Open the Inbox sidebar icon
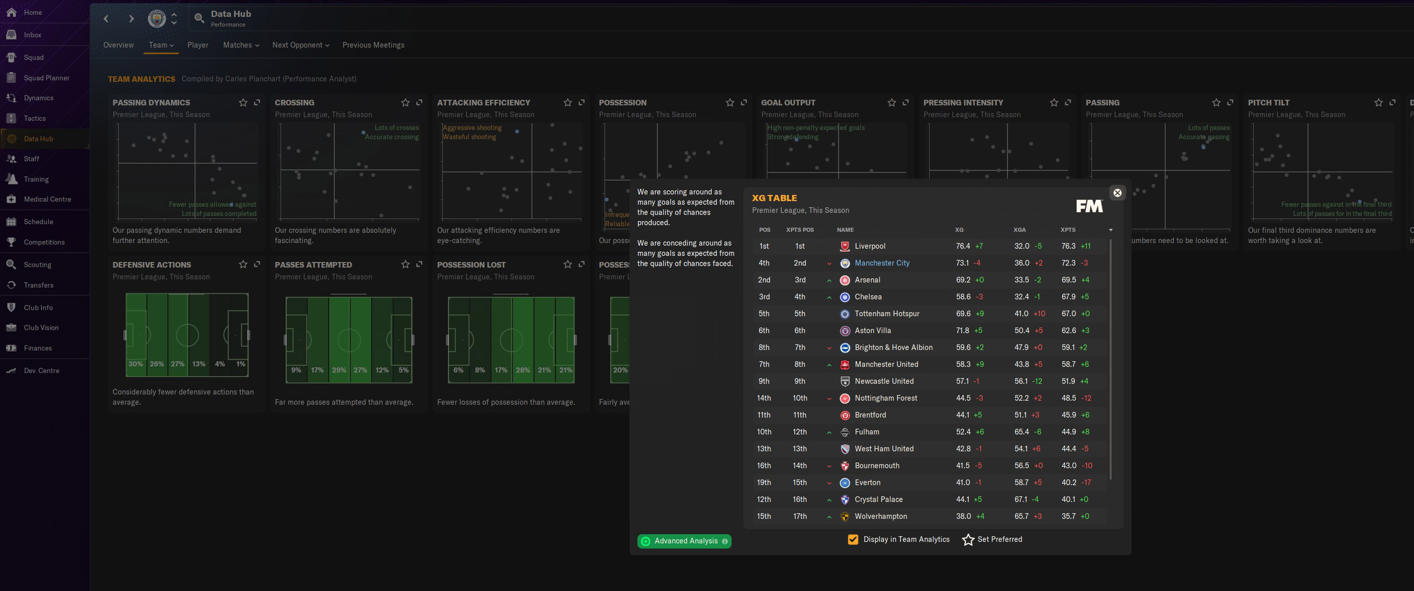 click(x=11, y=35)
